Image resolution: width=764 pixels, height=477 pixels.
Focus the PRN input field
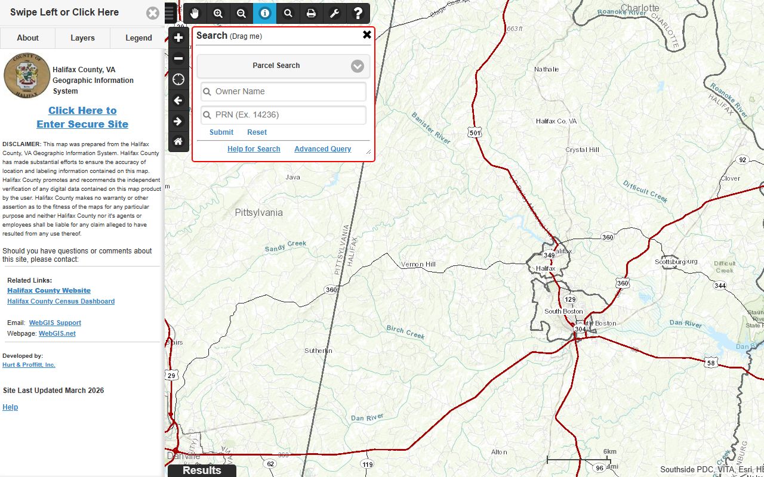(x=284, y=115)
